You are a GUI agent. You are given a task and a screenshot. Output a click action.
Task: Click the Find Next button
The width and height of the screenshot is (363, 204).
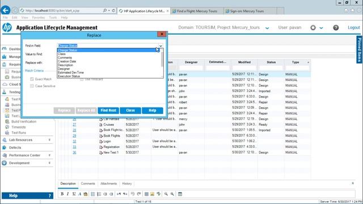(x=108, y=110)
